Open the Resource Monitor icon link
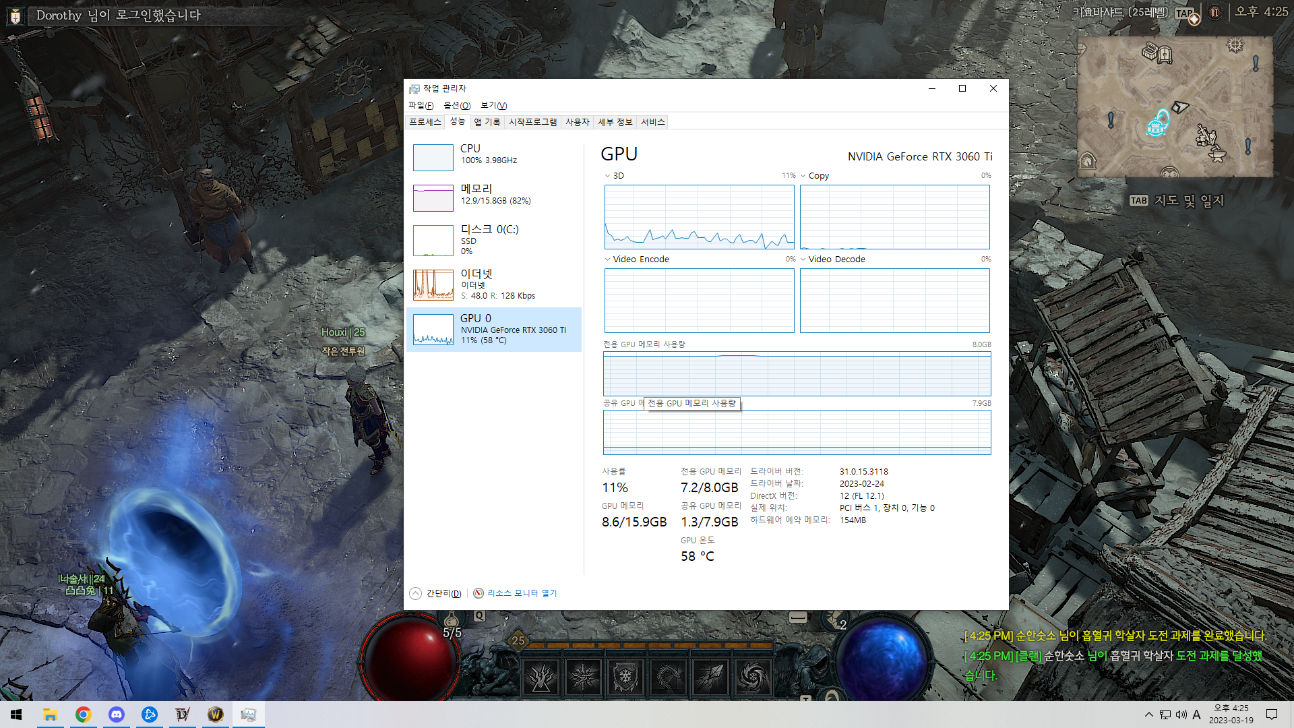Screen dimensions: 1294x728 [479, 593]
